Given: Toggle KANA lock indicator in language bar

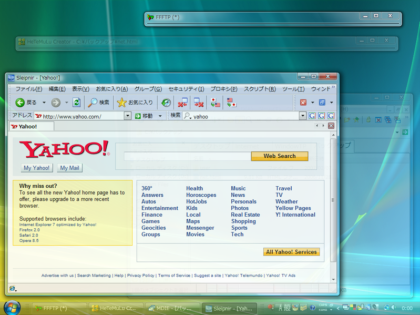Looking at the screenshot, I should (x=323, y=310).
